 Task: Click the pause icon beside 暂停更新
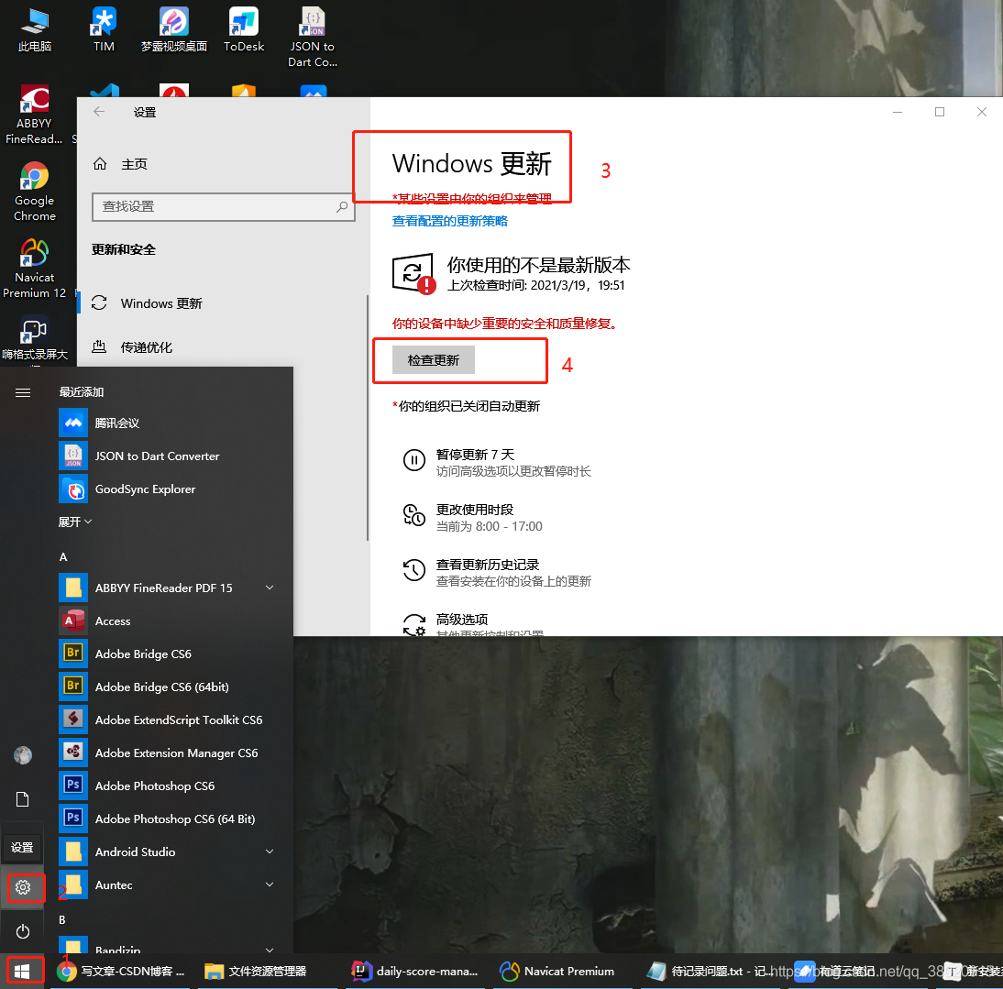pos(413,459)
